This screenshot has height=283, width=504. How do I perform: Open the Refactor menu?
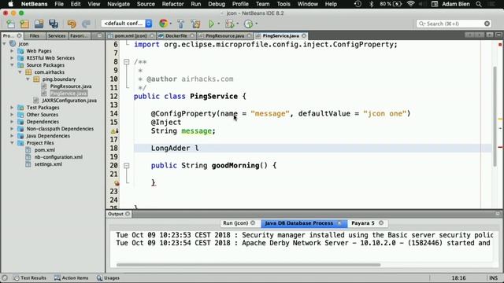pyautogui.click(x=172, y=4)
